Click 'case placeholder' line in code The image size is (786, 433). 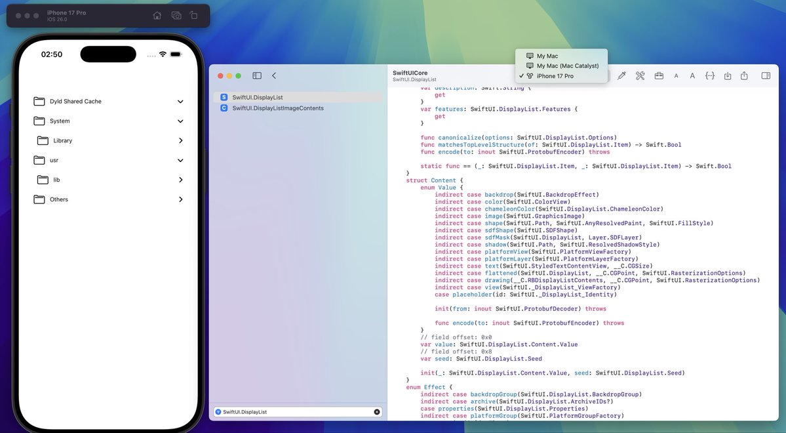tap(526, 295)
